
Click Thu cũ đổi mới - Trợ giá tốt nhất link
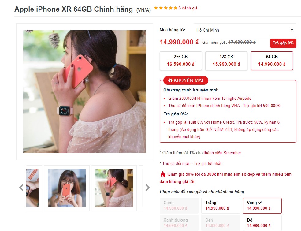[192, 164]
